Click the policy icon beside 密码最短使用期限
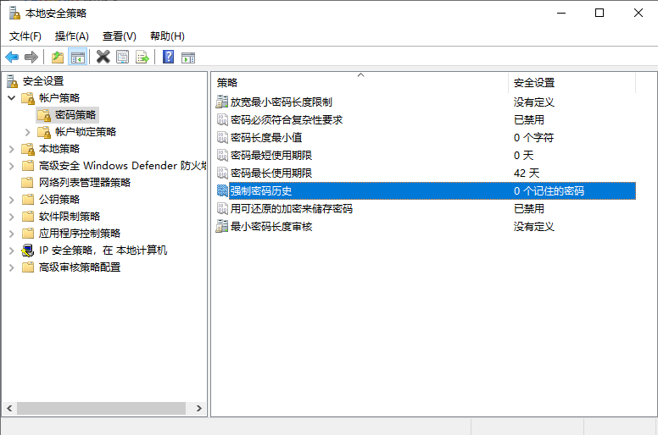 point(222,156)
